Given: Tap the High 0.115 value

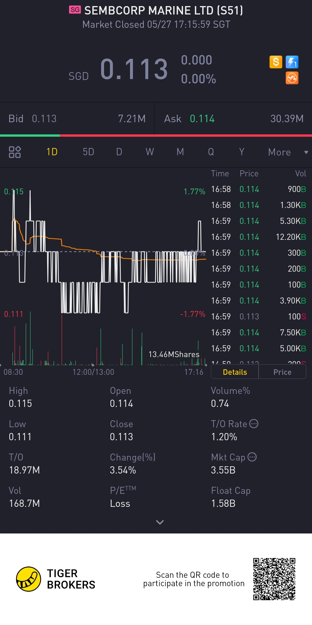Looking at the screenshot, I should 20,403.
